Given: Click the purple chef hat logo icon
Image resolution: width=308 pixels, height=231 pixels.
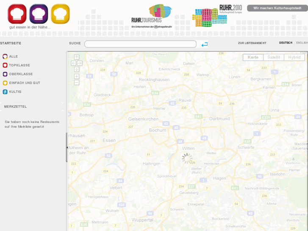Looking at the screenshot, I should click(39, 14).
